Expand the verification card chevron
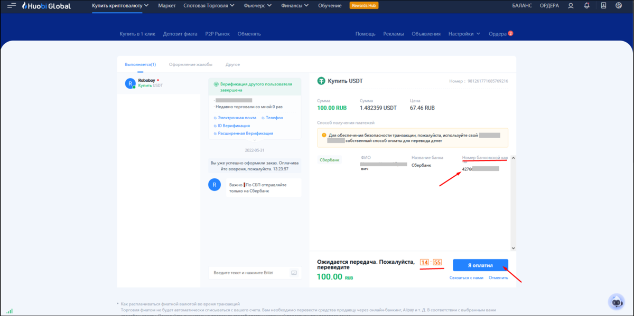The height and width of the screenshot is (316, 634). (255, 140)
